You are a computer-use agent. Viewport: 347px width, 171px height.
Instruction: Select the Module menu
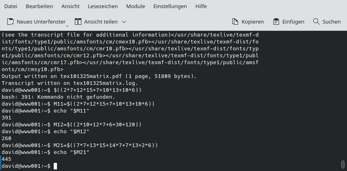click(x=135, y=6)
